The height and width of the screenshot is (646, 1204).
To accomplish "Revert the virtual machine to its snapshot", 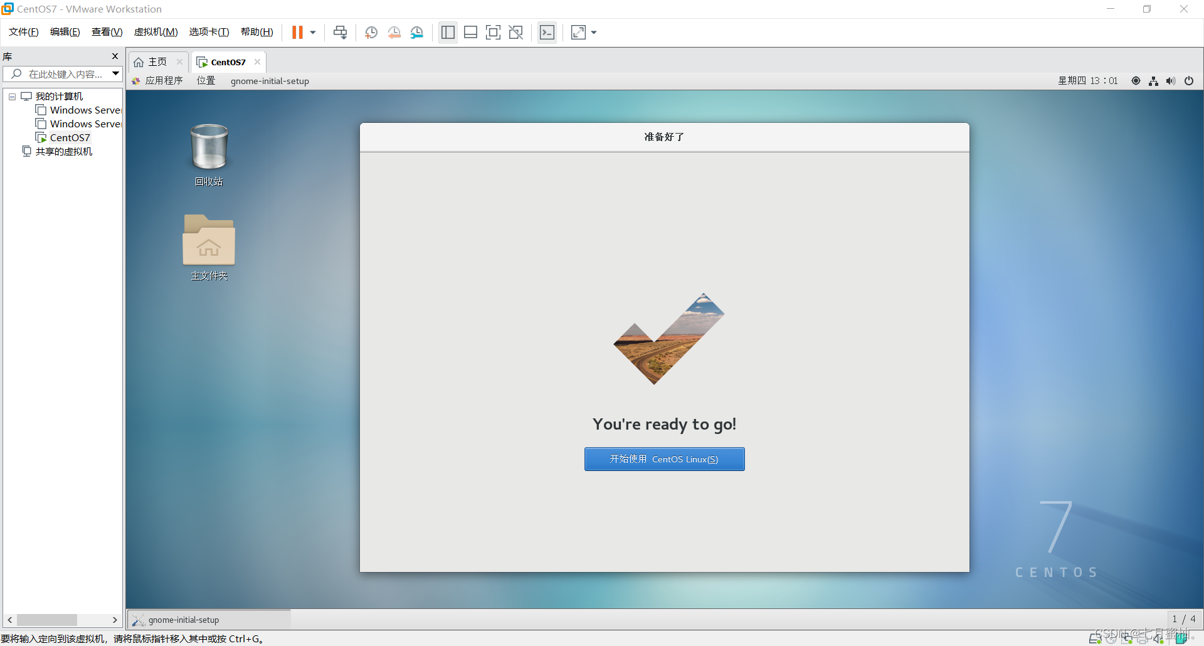I will tap(394, 32).
